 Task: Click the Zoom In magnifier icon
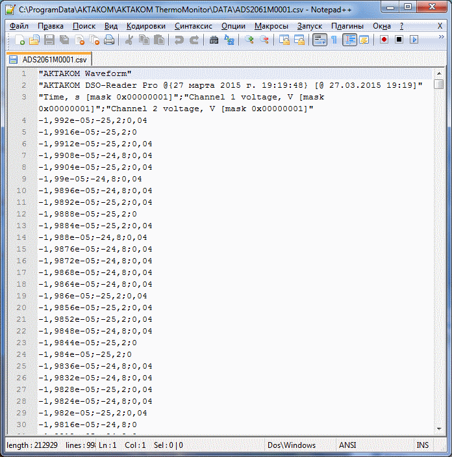(x=249, y=40)
